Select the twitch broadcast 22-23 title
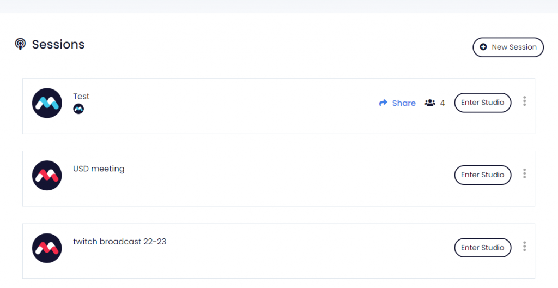The height and width of the screenshot is (288, 558). pos(119,242)
